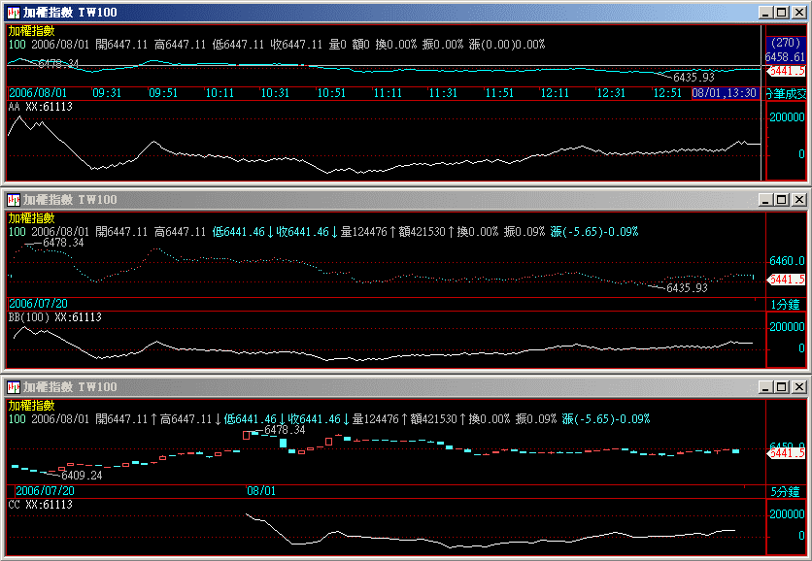Click the 分筆成交 period label

tap(787, 93)
